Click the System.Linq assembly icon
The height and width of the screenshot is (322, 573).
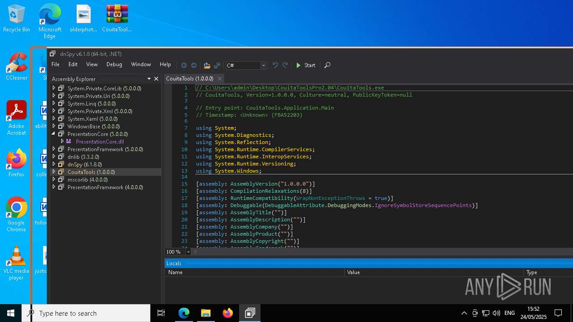pyautogui.click(x=61, y=103)
